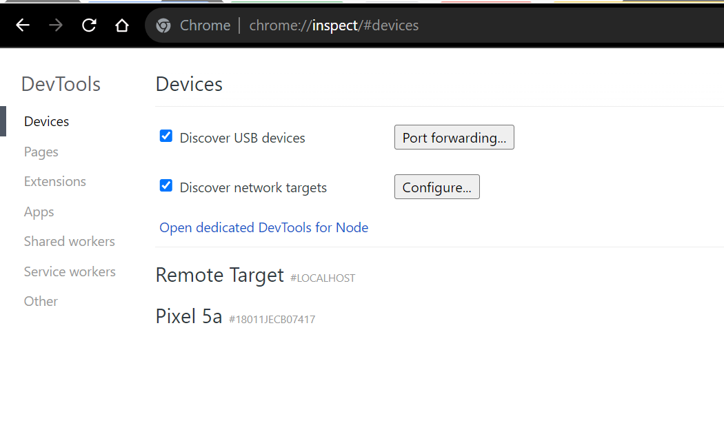Select the Apps sidebar entry
724x432 pixels.
[39, 212]
